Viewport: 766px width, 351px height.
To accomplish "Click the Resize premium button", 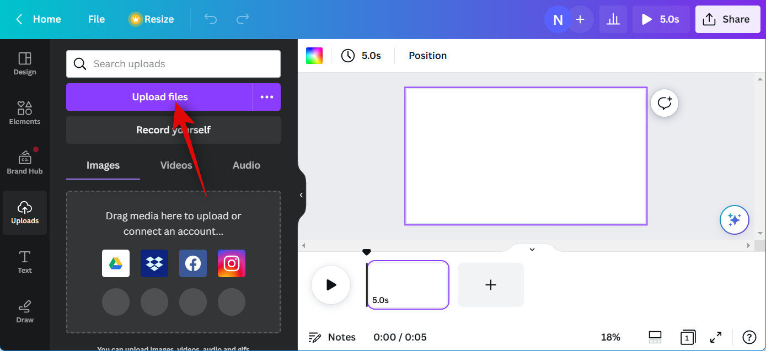I will 152,19.
